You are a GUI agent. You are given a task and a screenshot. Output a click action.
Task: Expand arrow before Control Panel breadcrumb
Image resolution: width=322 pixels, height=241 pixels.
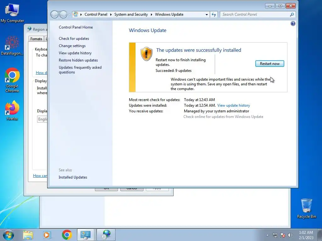tap(81, 14)
